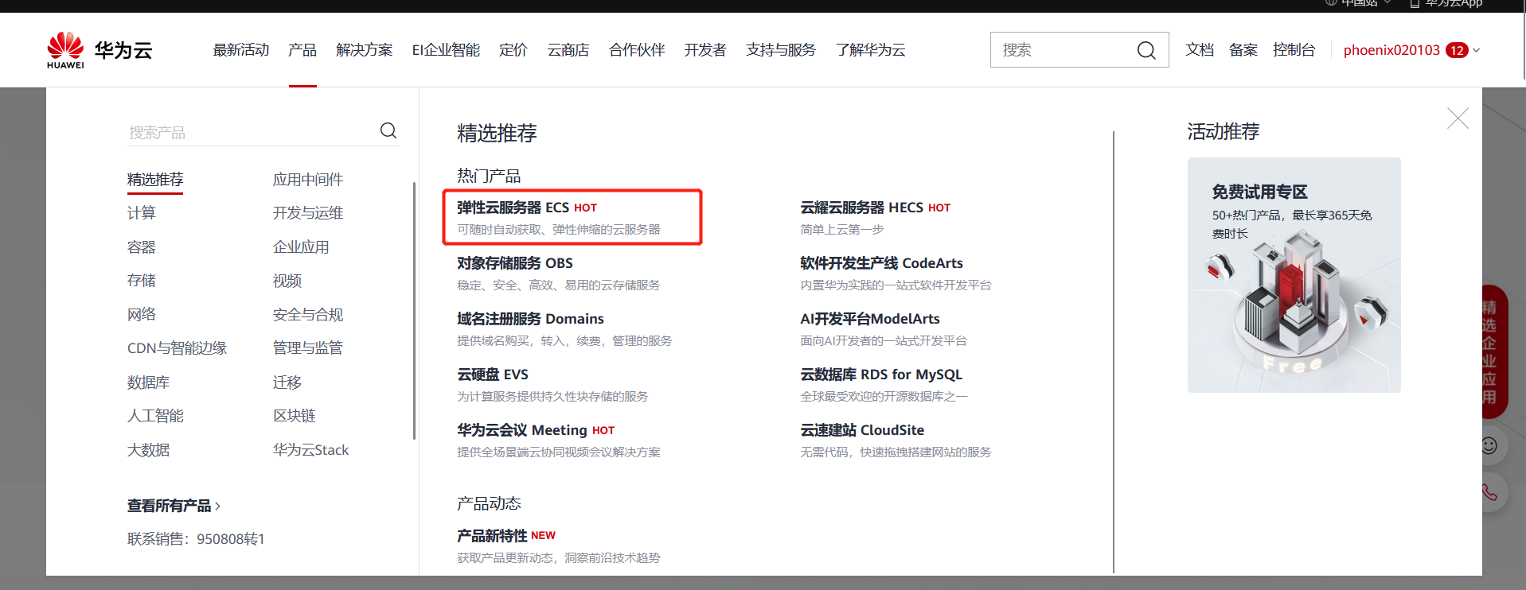Click the phone contact icon on right edge

[x=1489, y=492]
